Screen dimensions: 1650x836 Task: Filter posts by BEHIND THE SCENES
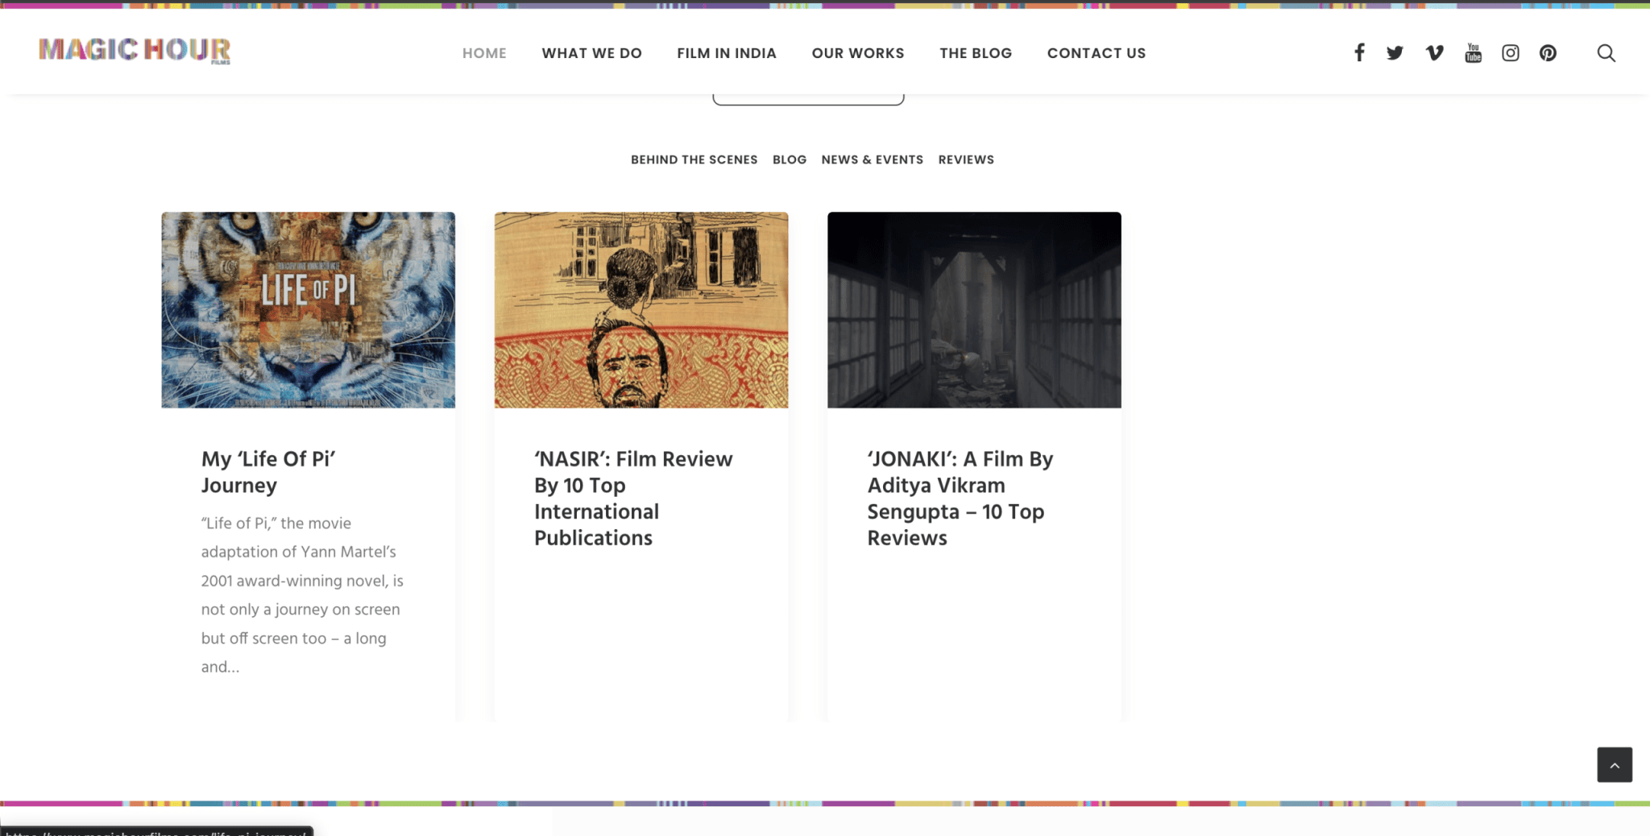pyautogui.click(x=694, y=159)
